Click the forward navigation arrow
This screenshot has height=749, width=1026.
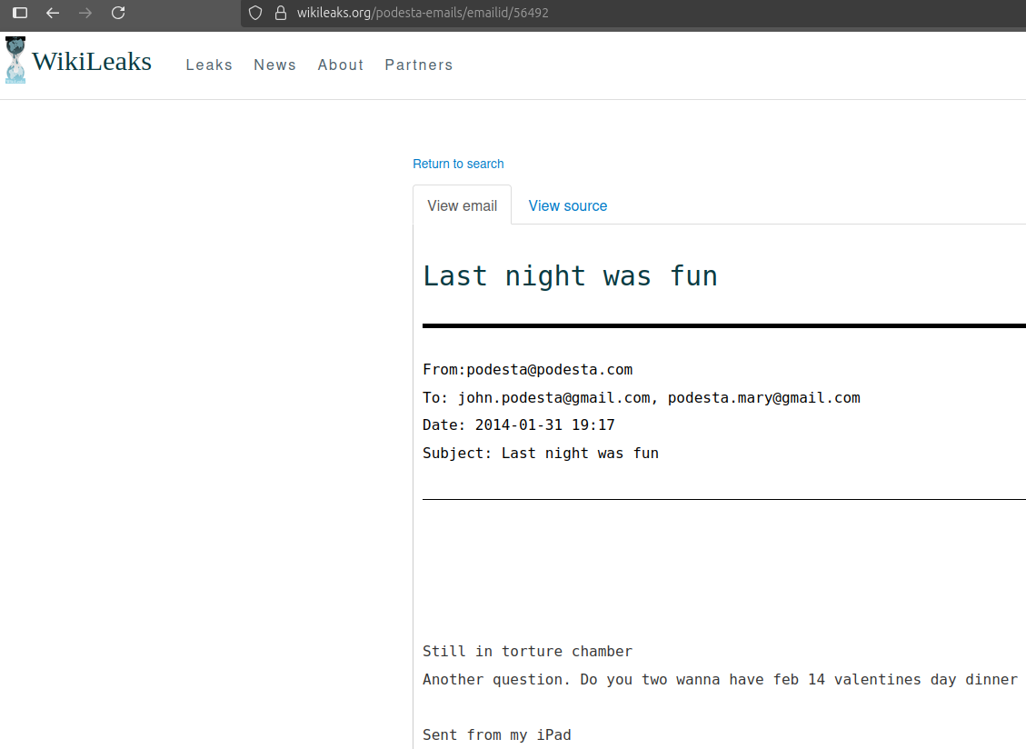tap(85, 13)
